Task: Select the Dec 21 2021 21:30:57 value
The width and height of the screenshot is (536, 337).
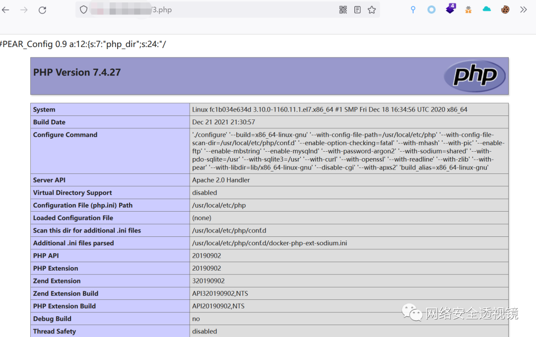Action: pos(223,122)
